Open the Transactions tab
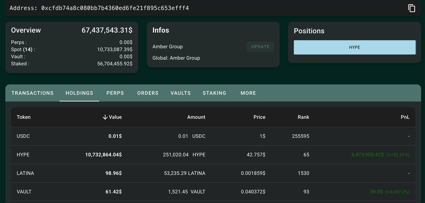 click(33, 93)
